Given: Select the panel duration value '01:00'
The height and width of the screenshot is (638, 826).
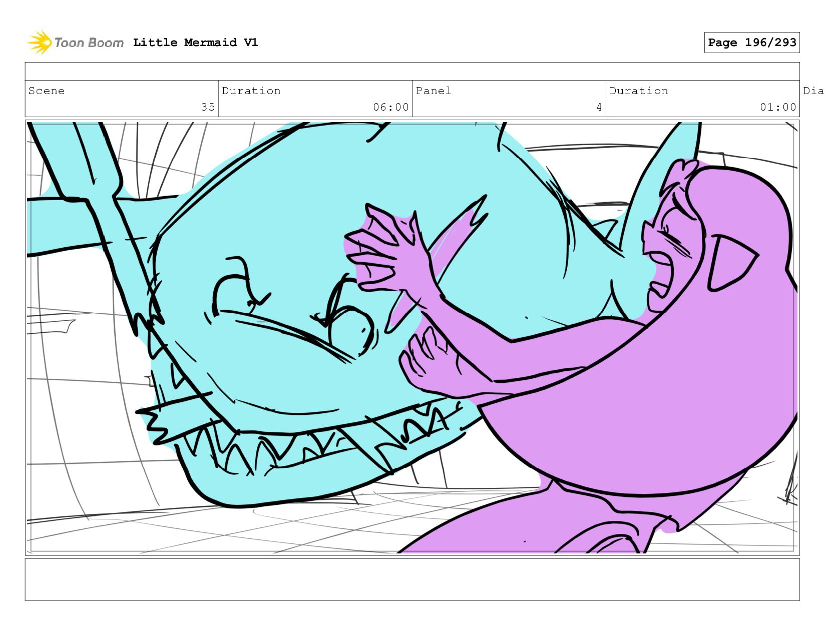Looking at the screenshot, I should tap(778, 107).
